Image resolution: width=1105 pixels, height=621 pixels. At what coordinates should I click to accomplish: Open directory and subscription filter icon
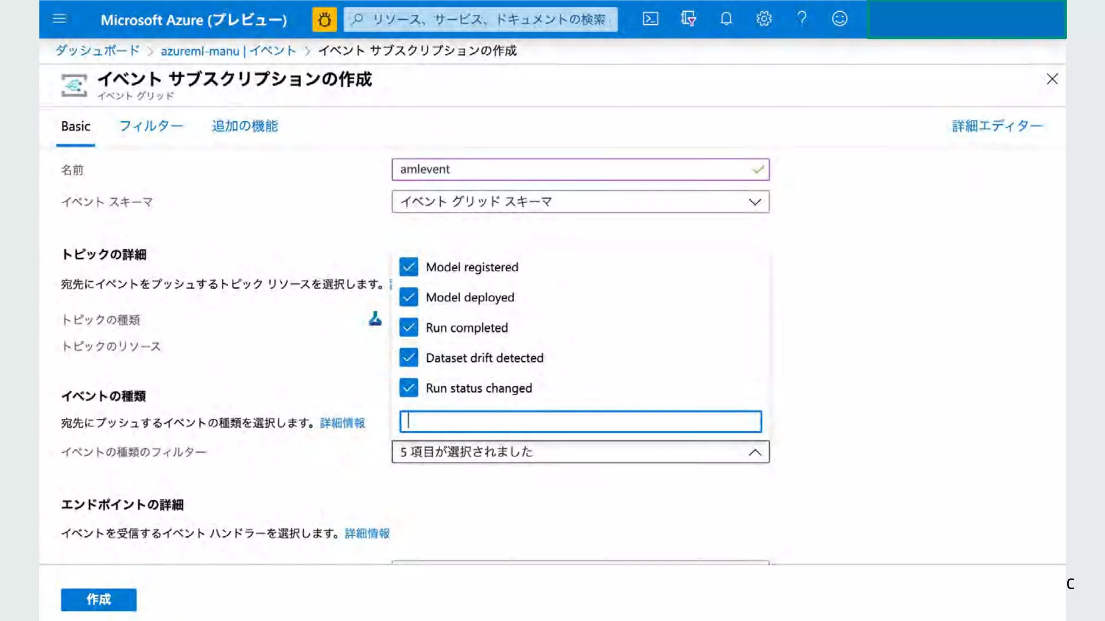coord(688,19)
